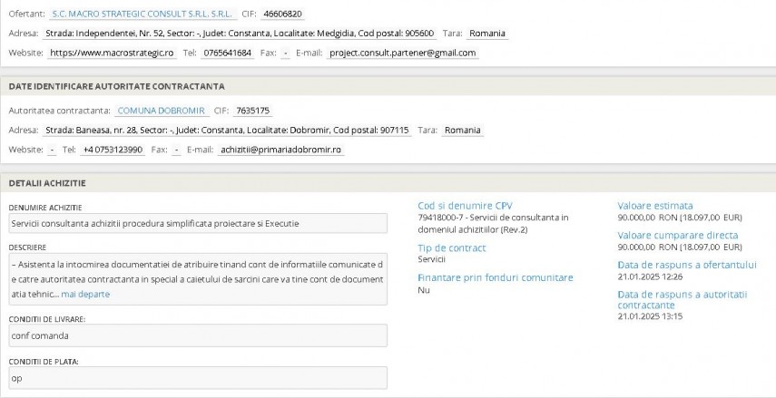This screenshot has width=776, height=398.
Task: Click the project.consult.partener@gmail.com email
Action: tap(403, 53)
